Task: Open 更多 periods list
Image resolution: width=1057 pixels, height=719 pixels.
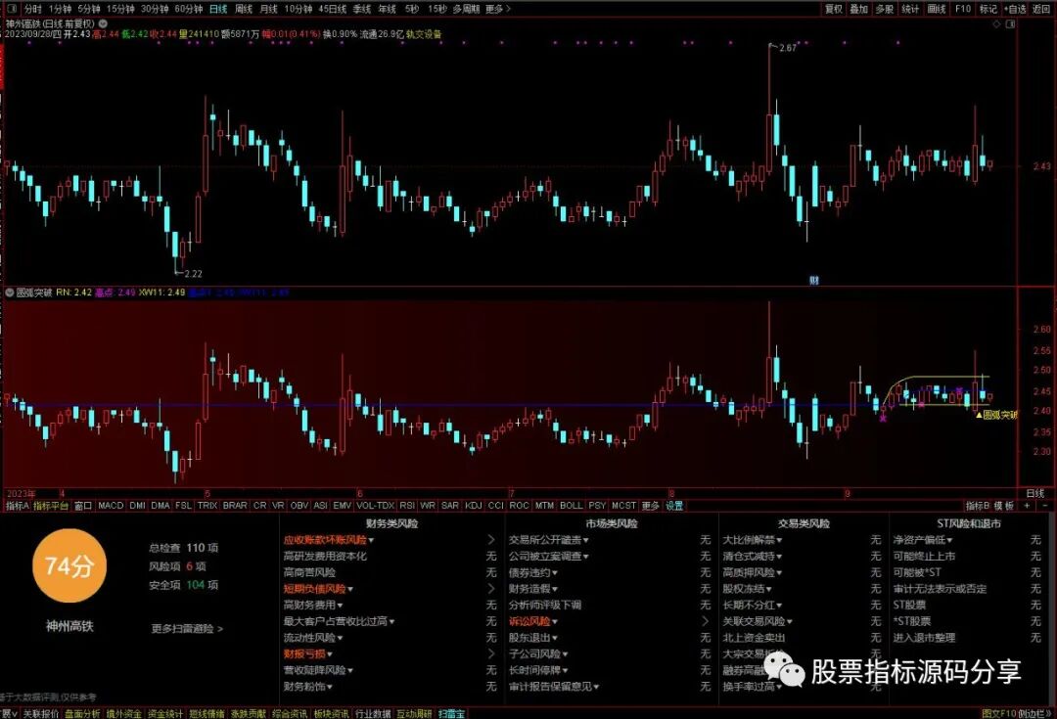Action: (x=497, y=9)
